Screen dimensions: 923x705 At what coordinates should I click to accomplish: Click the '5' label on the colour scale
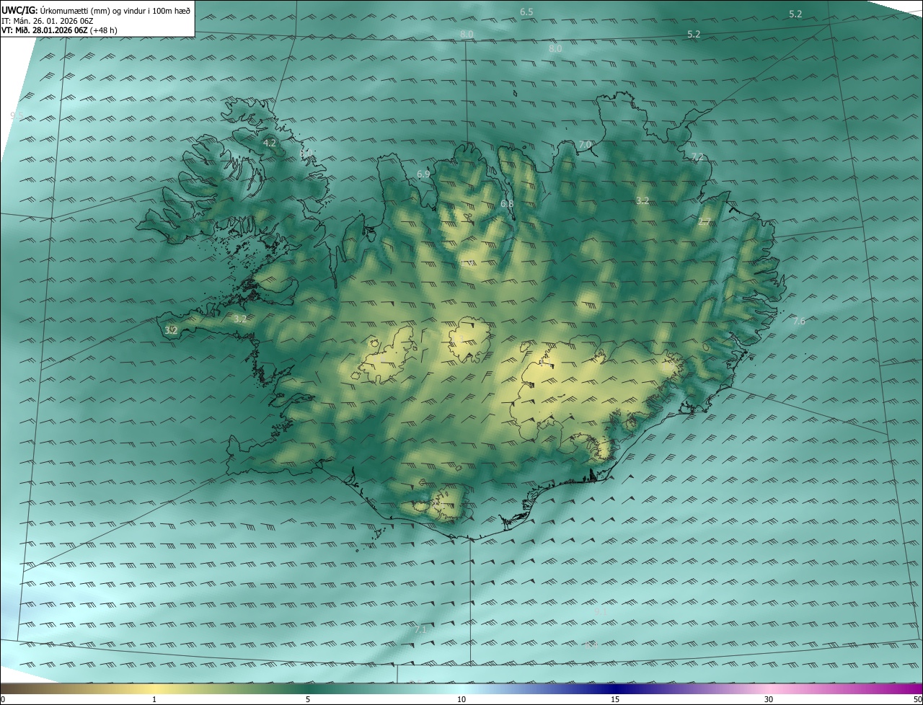pyautogui.click(x=308, y=699)
